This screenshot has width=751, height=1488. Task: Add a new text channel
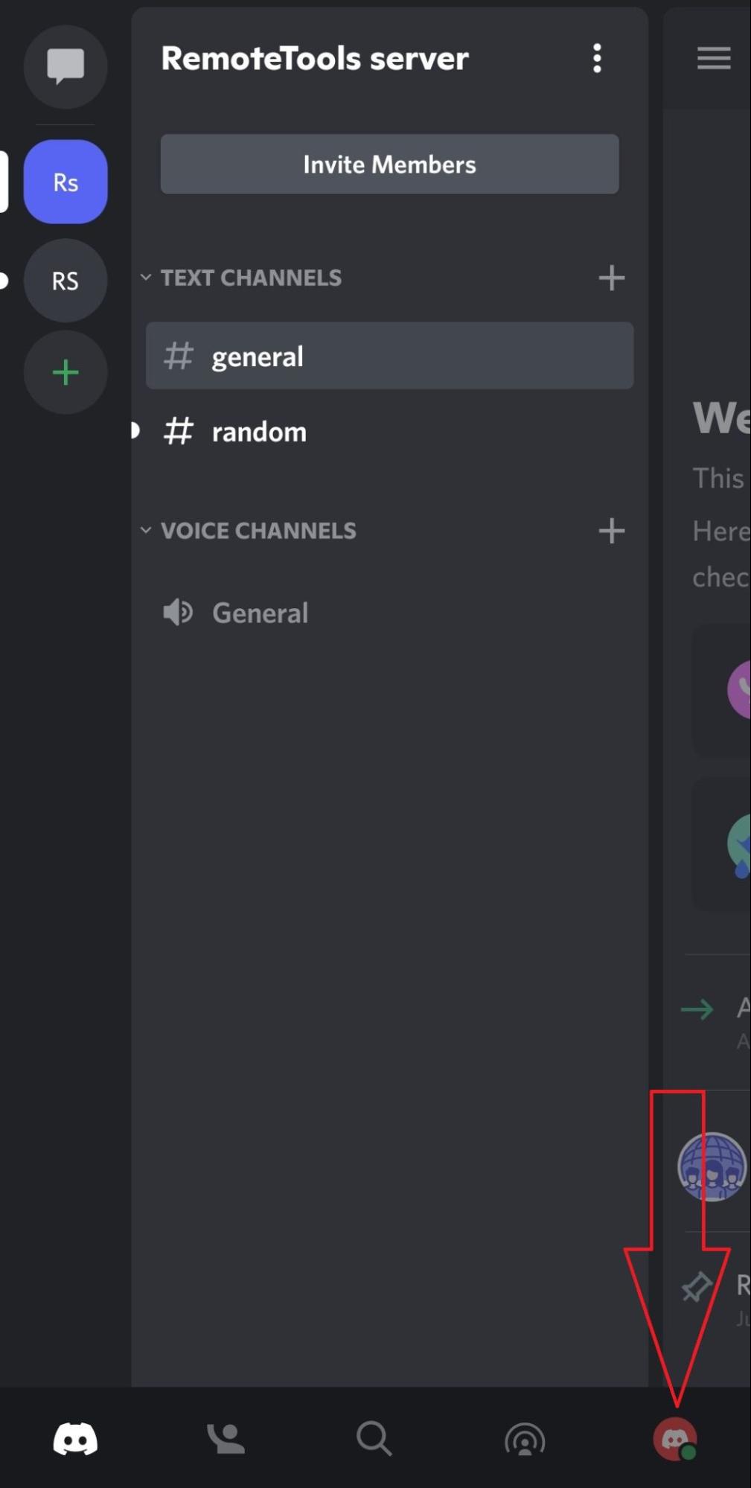click(x=611, y=278)
